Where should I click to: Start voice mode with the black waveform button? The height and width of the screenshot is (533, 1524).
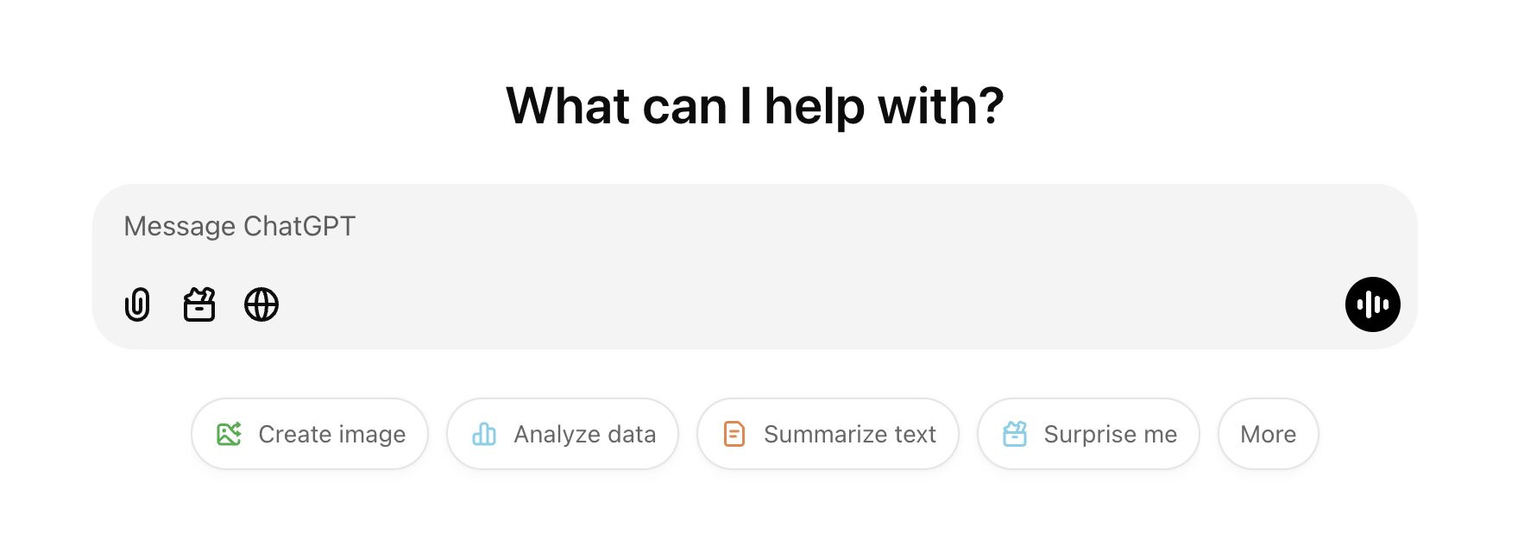(1372, 304)
